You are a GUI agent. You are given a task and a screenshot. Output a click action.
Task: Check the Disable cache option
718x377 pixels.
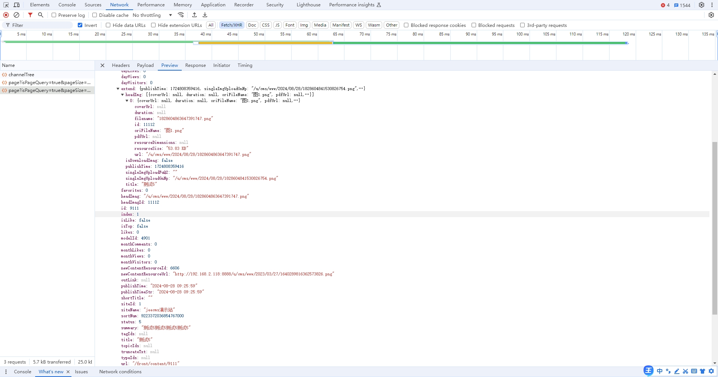(95, 15)
